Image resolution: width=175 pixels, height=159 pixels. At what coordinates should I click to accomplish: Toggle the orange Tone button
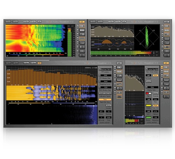click(105, 99)
